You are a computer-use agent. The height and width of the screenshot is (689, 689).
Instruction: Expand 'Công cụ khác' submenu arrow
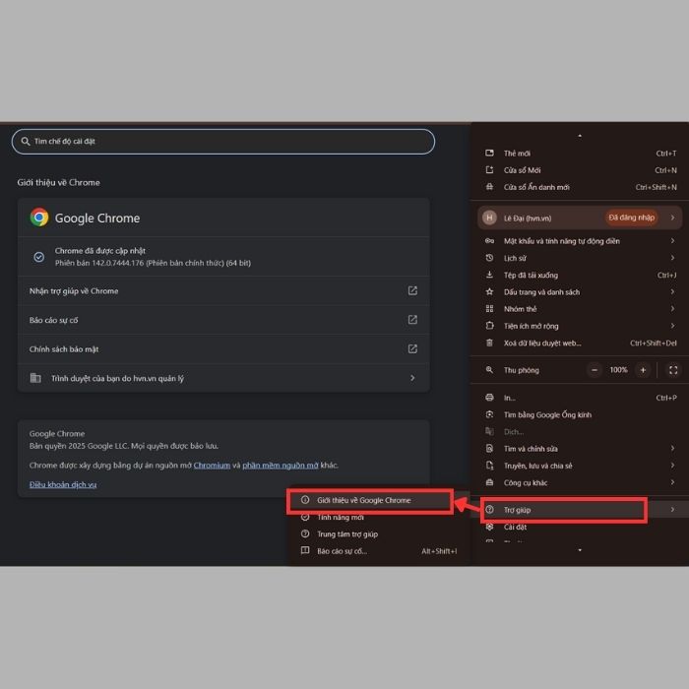pos(672,482)
